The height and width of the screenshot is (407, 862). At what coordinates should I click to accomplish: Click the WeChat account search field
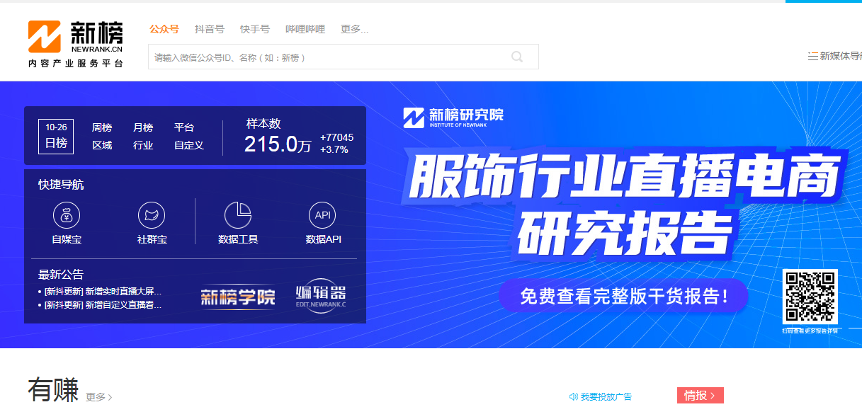pyautogui.click(x=344, y=57)
